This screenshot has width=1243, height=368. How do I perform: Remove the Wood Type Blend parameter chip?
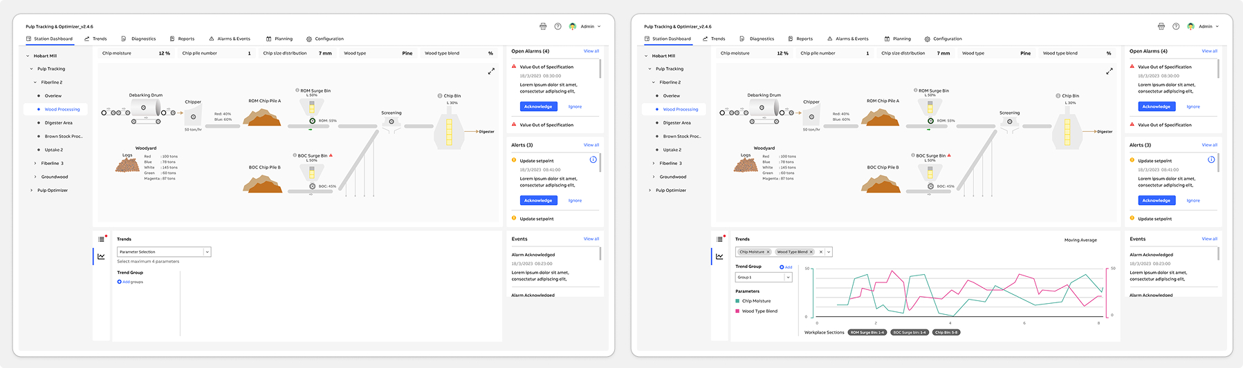pos(811,252)
